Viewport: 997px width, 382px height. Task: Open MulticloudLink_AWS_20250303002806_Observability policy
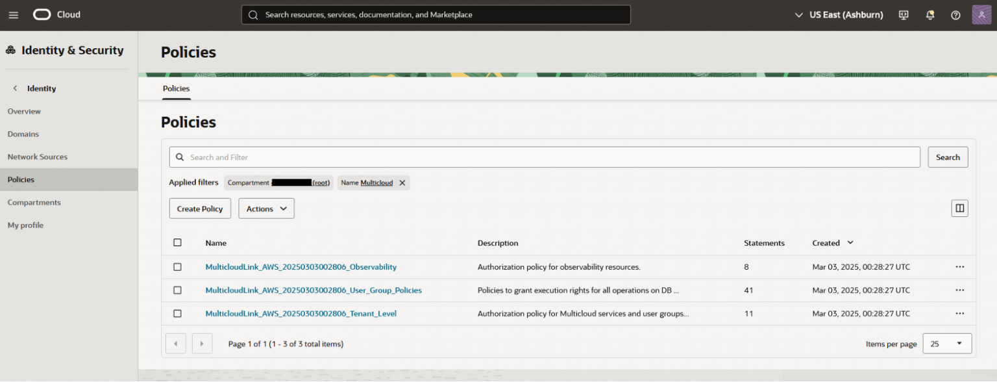[x=301, y=267]
